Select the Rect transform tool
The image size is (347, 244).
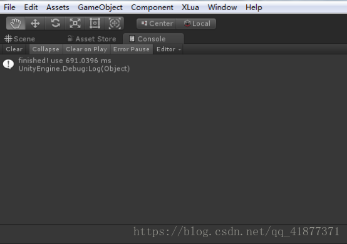(x=95, y=23)
